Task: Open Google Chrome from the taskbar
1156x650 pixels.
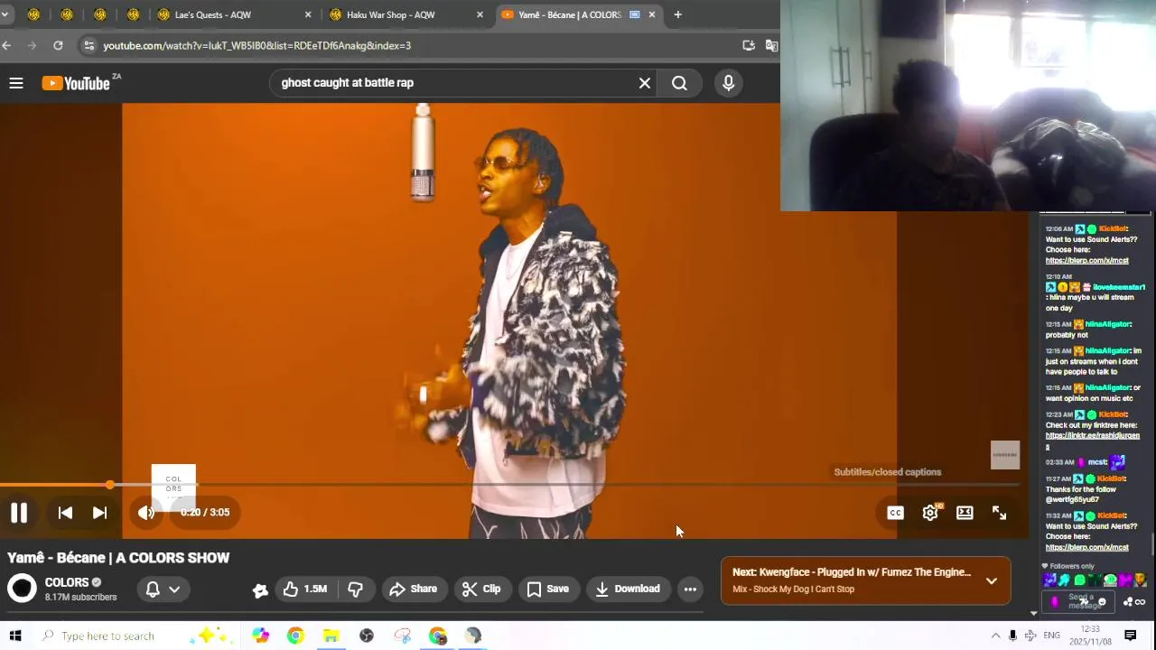Action: [x=295, y=636]
